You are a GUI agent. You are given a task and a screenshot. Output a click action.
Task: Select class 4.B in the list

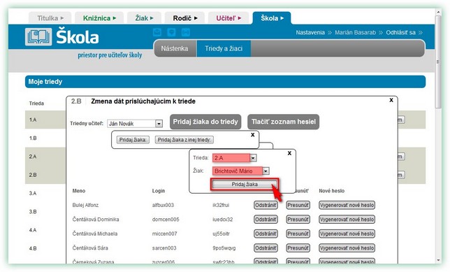click(33, 248)
